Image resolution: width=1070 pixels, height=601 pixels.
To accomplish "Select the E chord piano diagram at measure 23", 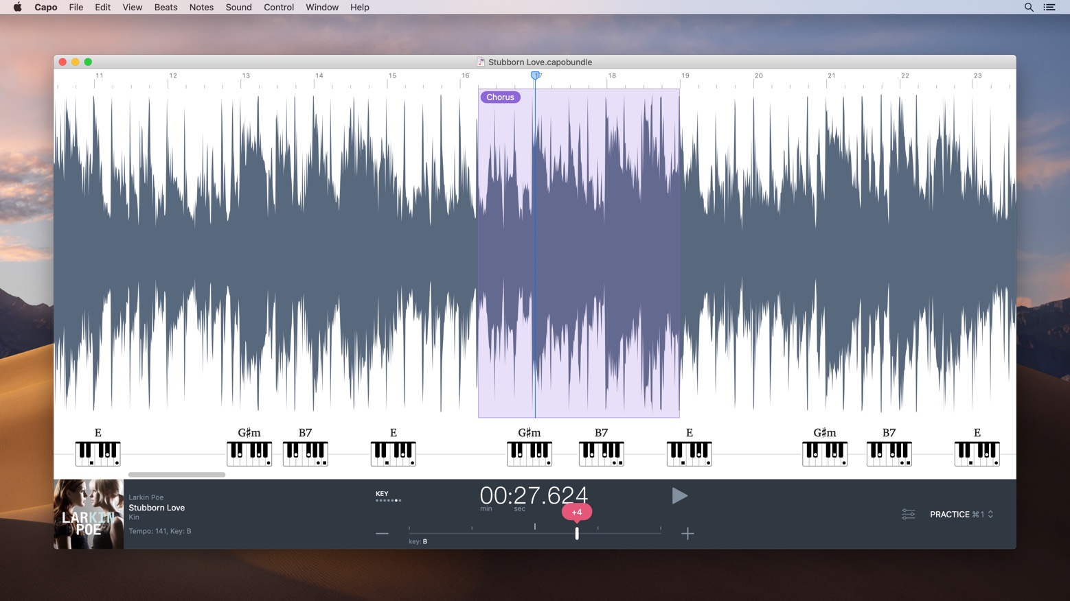I will pyautogui.click(x=977, y=453).
